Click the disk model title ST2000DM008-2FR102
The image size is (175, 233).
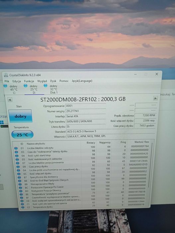click(x=68, y=100)
